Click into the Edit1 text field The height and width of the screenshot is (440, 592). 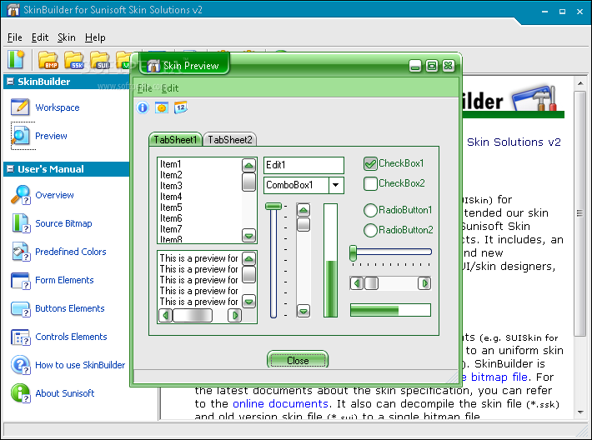304,165
